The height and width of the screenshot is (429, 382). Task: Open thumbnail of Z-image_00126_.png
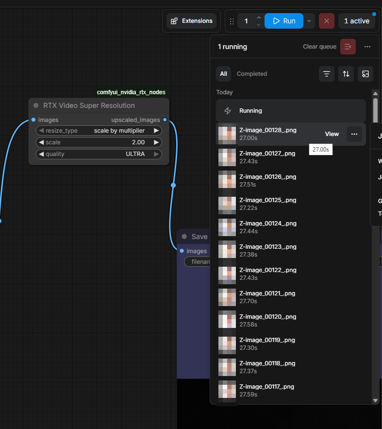(x=227, y=180)
